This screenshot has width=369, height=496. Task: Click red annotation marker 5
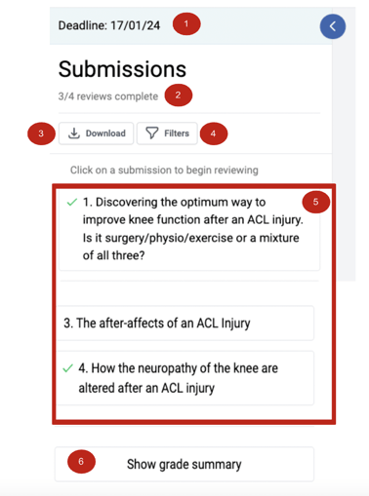[316, 202]
